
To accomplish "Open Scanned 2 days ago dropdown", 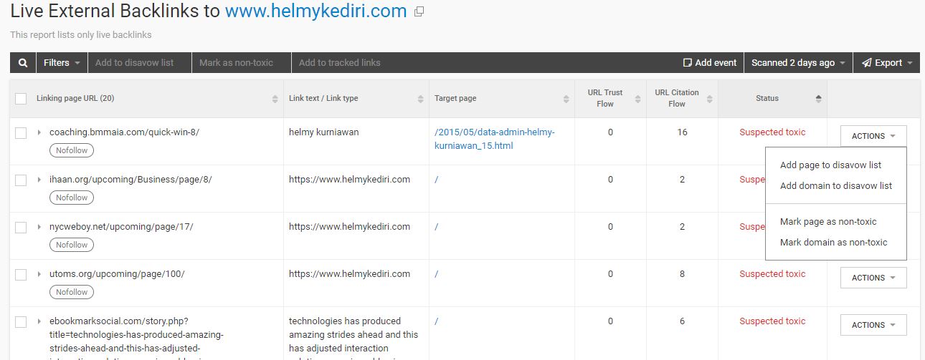I will click(x=798, y=63).
